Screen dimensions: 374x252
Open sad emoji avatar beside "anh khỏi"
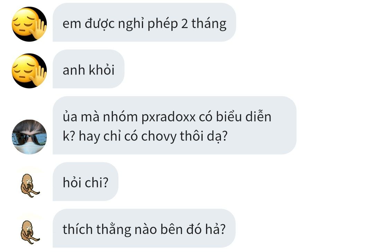[x=29, y=71]
